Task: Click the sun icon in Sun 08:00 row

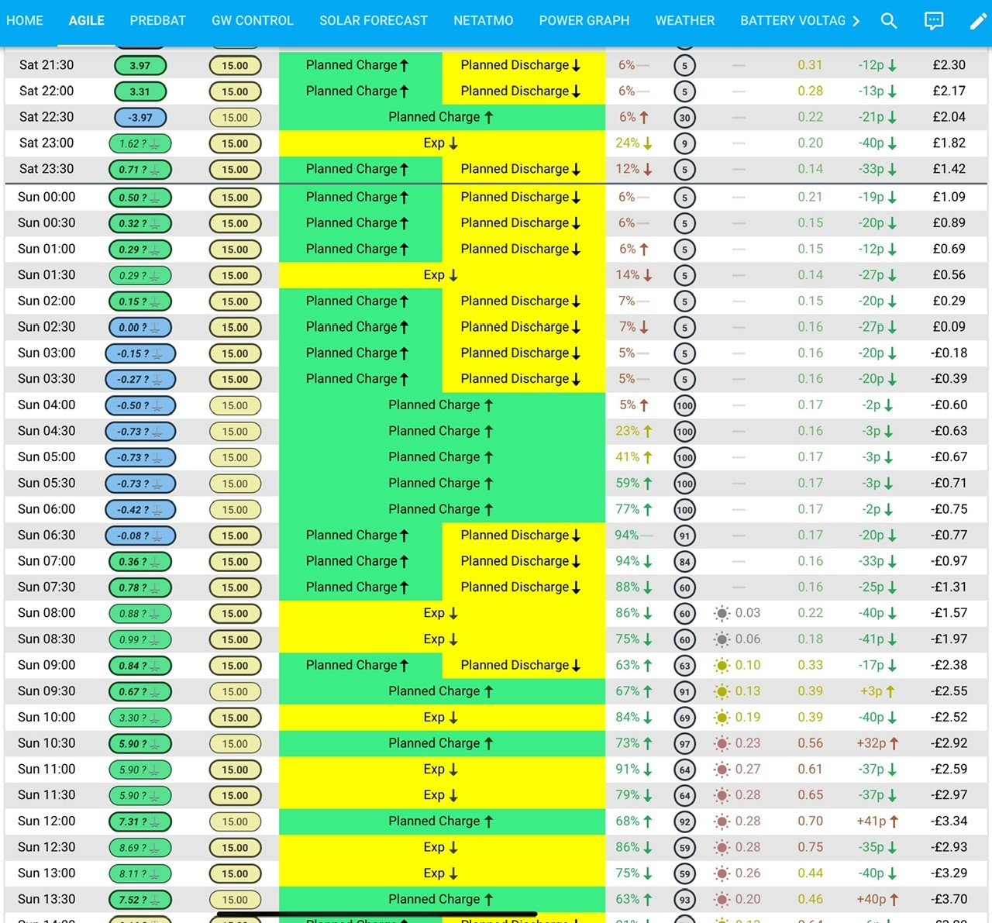Action: point(722,614)
